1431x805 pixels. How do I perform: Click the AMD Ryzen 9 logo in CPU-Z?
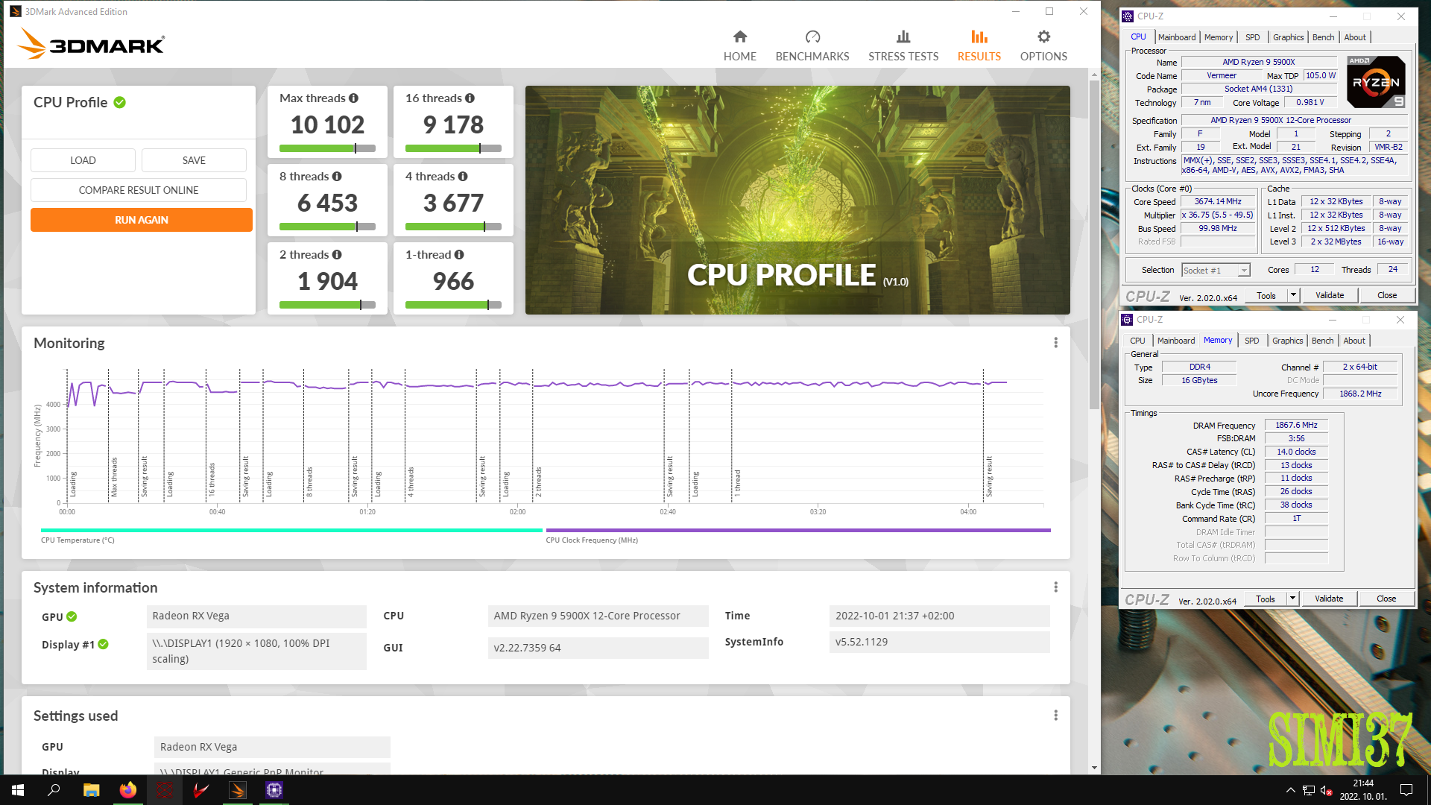[x=1376, y=82]
